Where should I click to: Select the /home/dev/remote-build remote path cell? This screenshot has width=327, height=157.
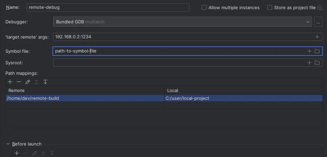[x=85, y=98]
